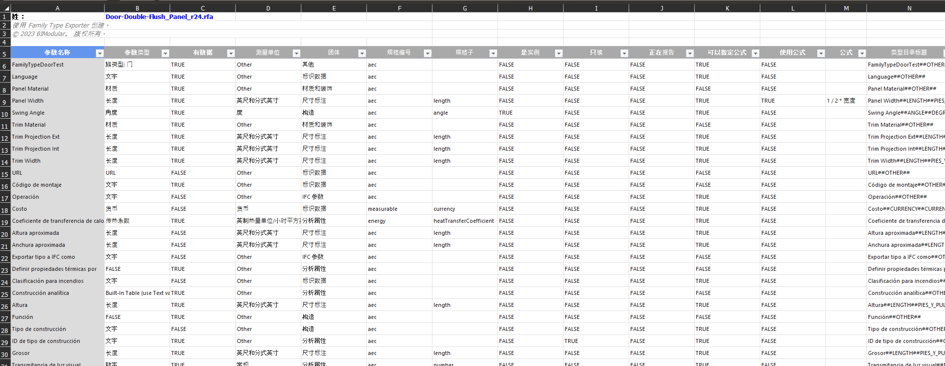
Task: Select the Costo cell in column A
Action: [58, 209]
